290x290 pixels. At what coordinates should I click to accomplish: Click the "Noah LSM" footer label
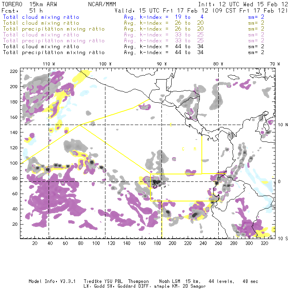pyautogui.click(x=170, y=281)
